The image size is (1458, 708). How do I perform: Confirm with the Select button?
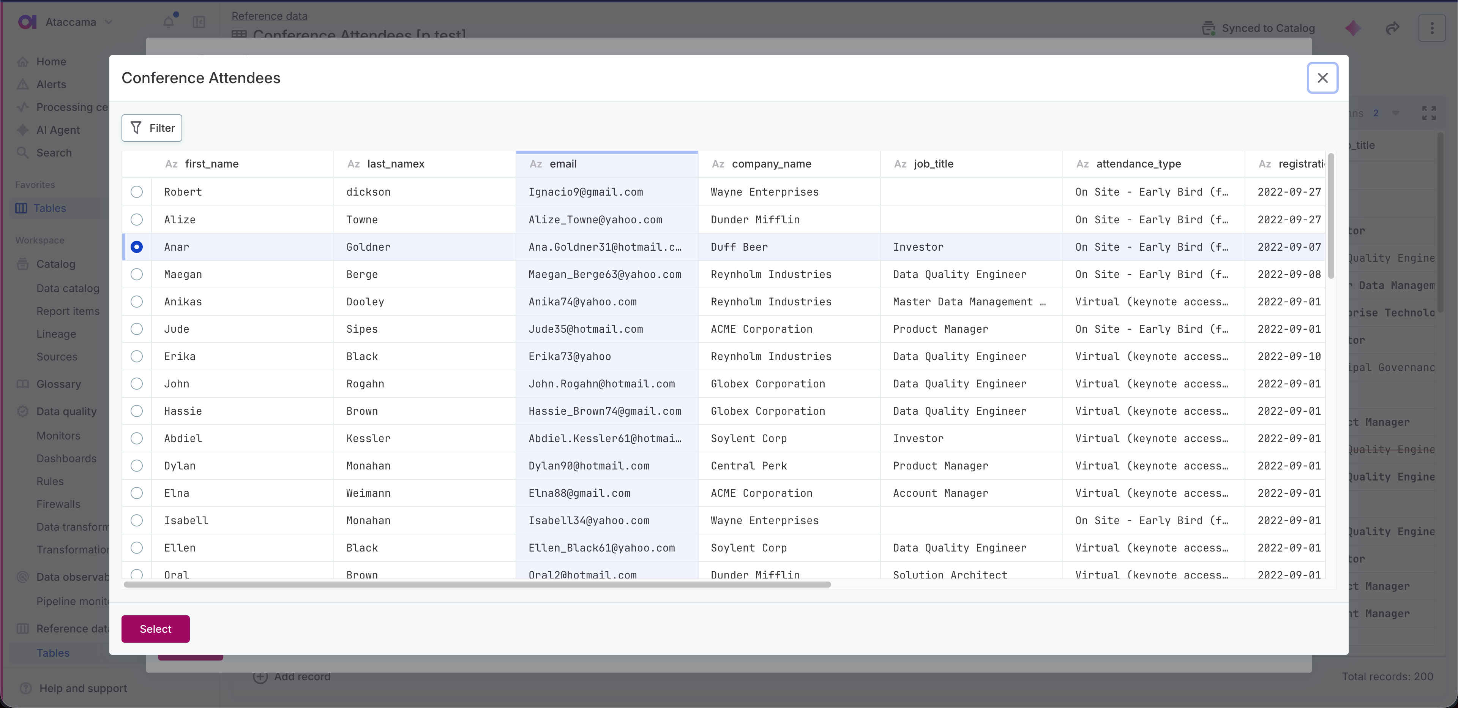156,629
